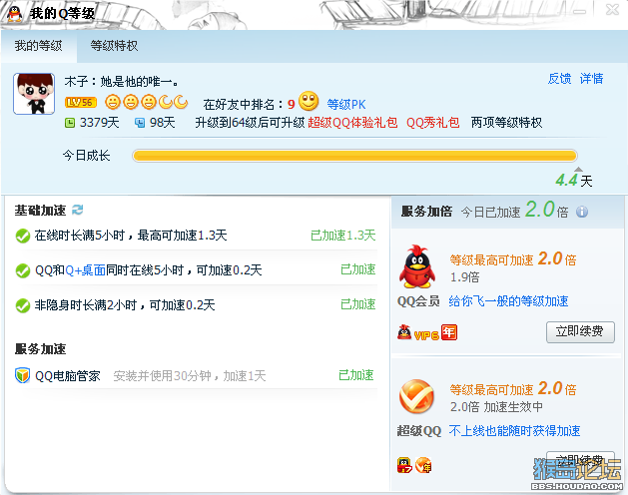The width and height of the screenshot is (628, 495).
Task: Switch to the 等级特权 tab
Action: click(x=114, y=46)
